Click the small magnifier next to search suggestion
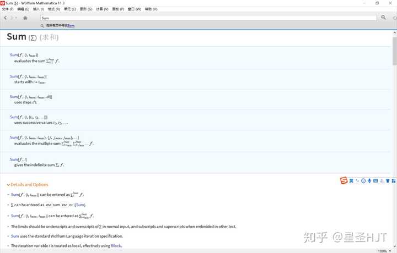 click(42, 26)
